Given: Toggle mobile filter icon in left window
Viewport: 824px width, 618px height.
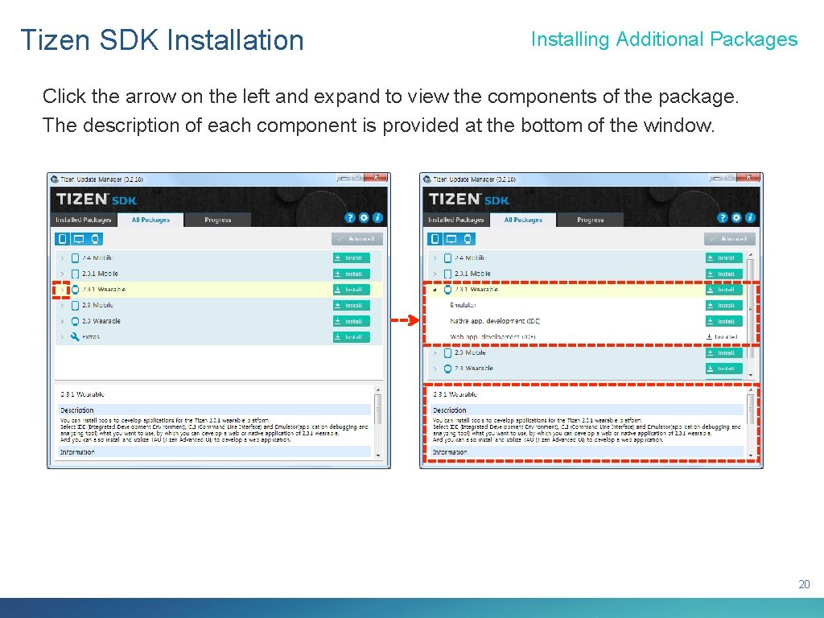Looking at the screenshot, I should coord(63,239).
